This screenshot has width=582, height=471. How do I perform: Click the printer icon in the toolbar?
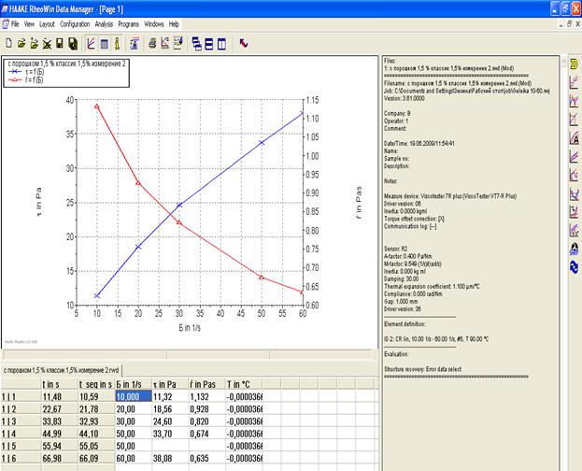(152, 44)
